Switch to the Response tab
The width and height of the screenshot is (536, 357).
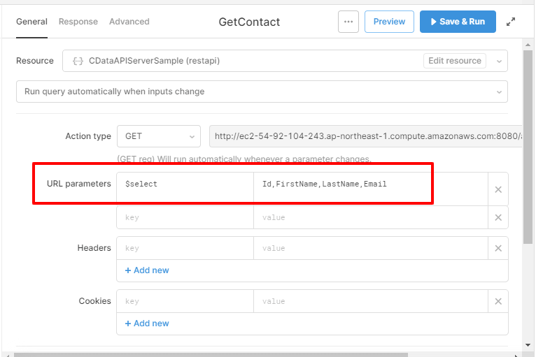[x=78, y=22]
